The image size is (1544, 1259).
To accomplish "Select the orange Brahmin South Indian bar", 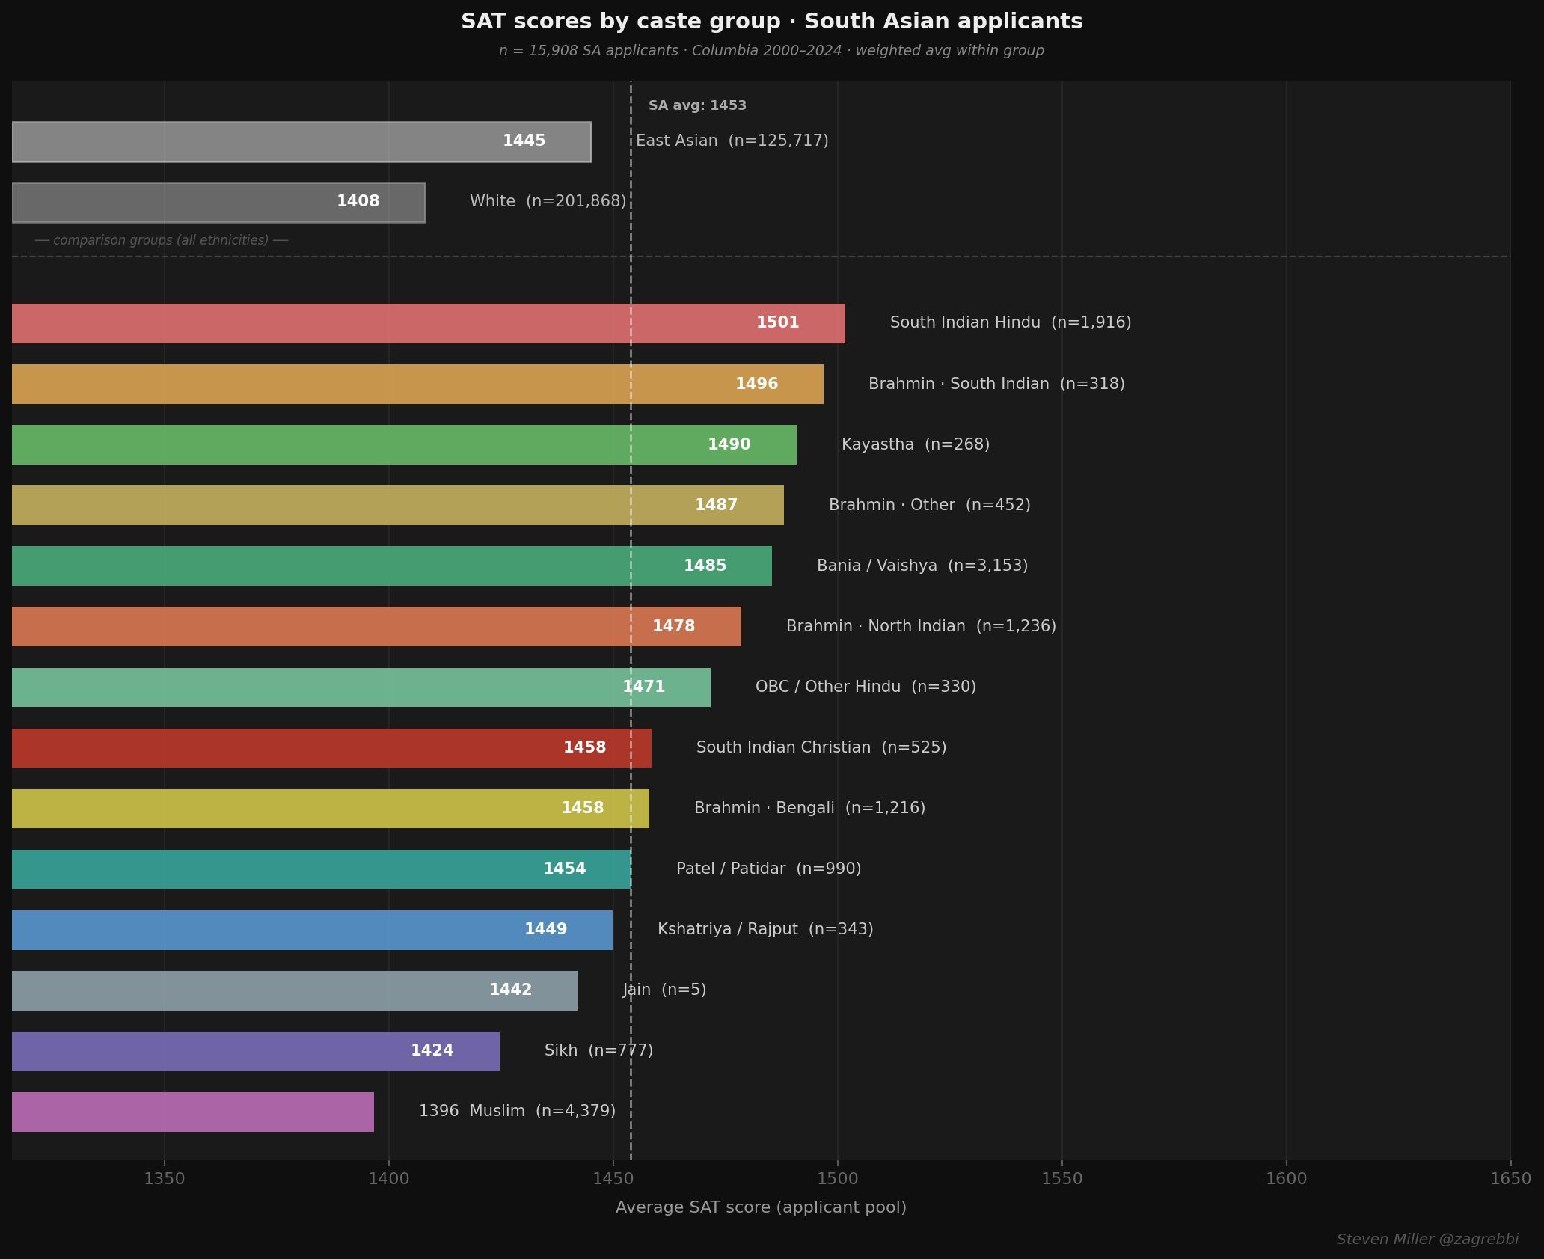I will [x=417, y=384].
